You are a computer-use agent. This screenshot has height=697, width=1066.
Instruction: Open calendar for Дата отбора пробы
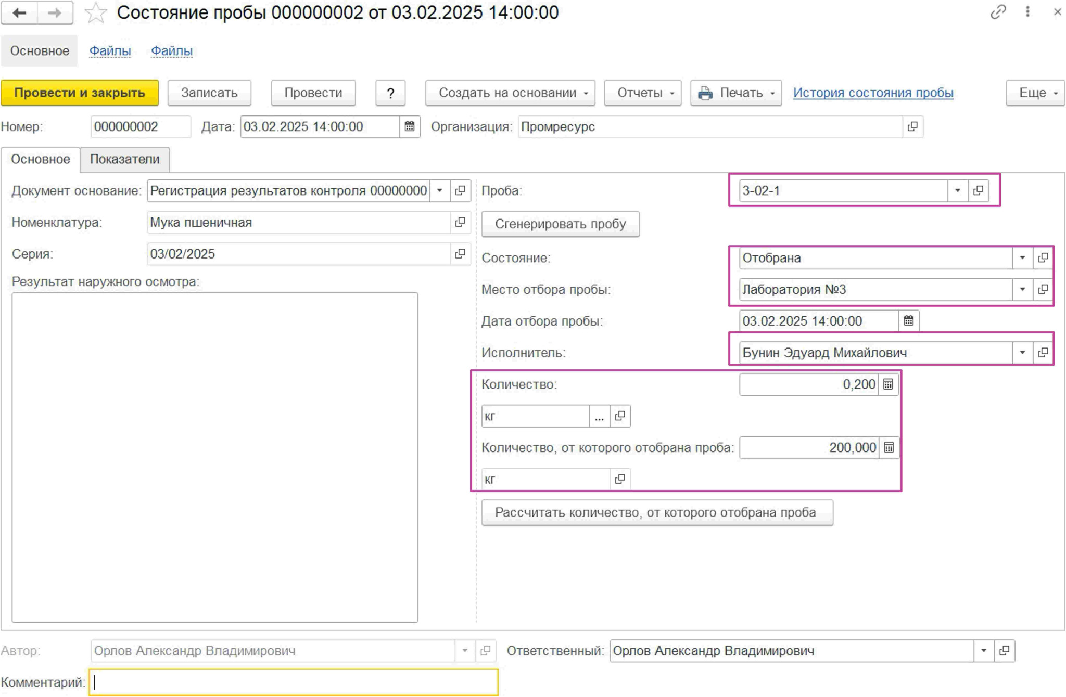pos(909,321)
